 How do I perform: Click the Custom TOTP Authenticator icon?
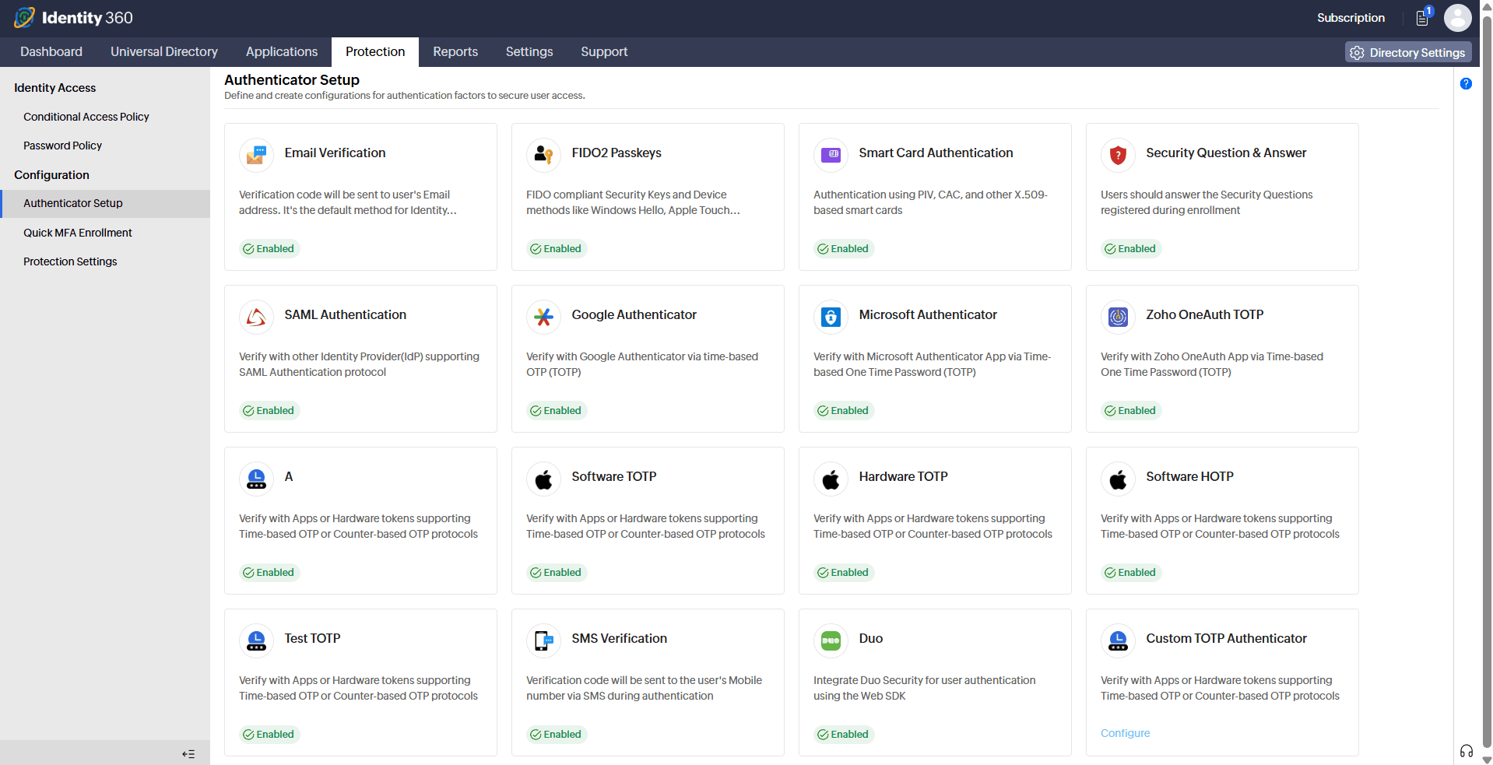click(1118, 640)
